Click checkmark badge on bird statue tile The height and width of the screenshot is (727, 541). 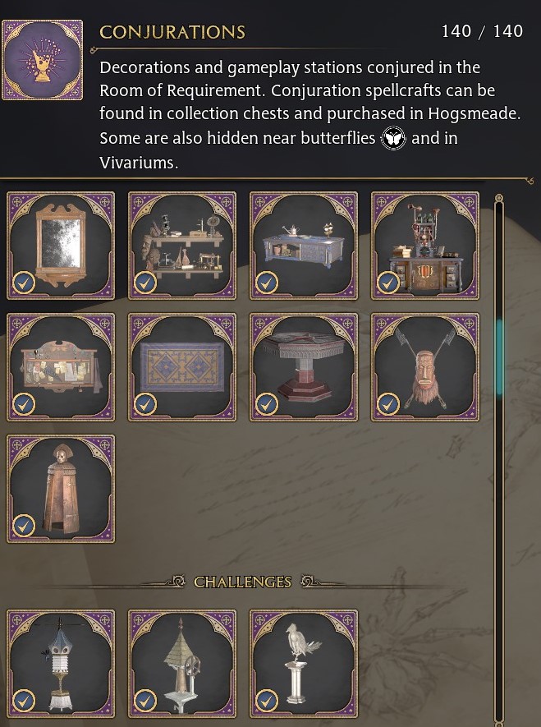[266, 701]
